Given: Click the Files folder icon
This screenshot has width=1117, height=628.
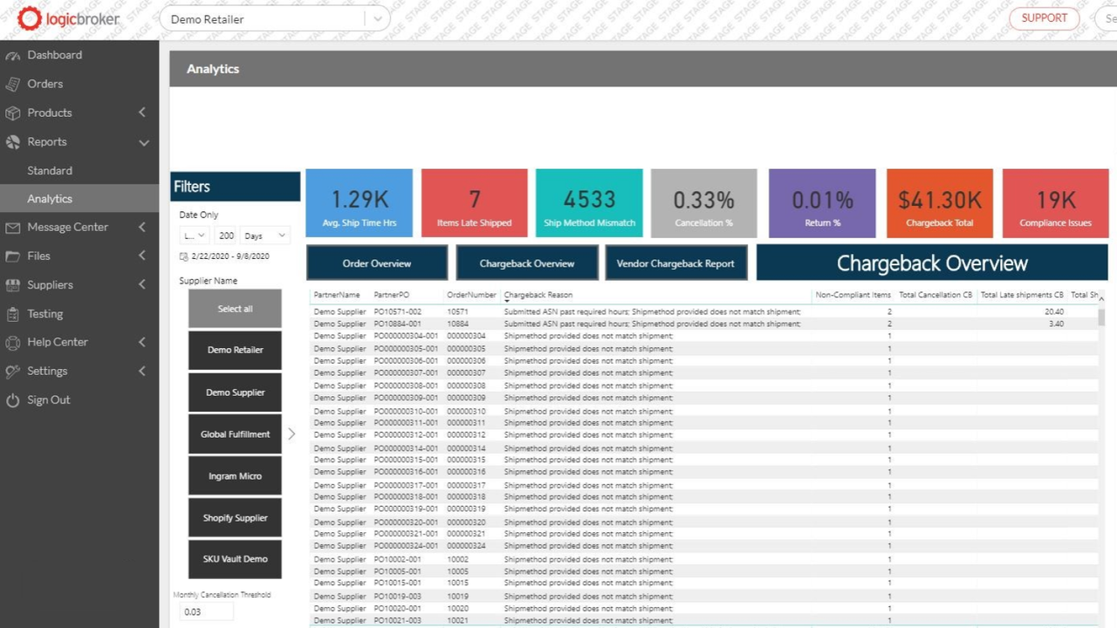Looking at the screenshot, I should (x=15, y=256).
